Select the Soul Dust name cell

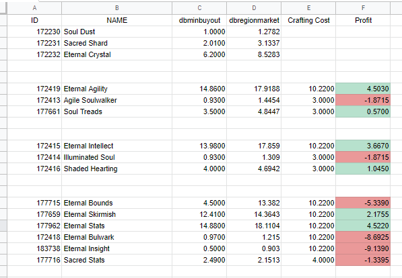tap(116, 32)
